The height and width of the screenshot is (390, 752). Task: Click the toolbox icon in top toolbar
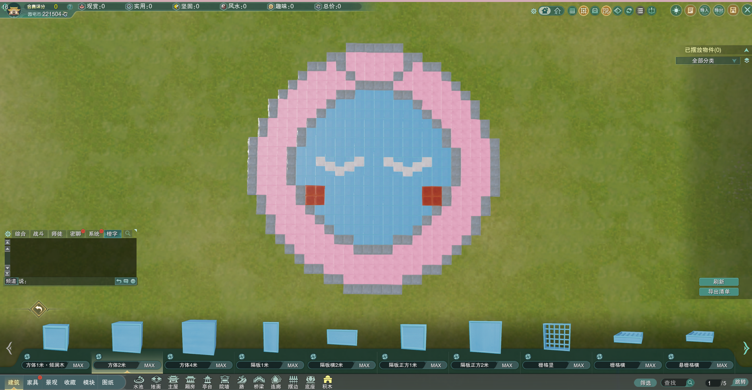pos(595,11)
